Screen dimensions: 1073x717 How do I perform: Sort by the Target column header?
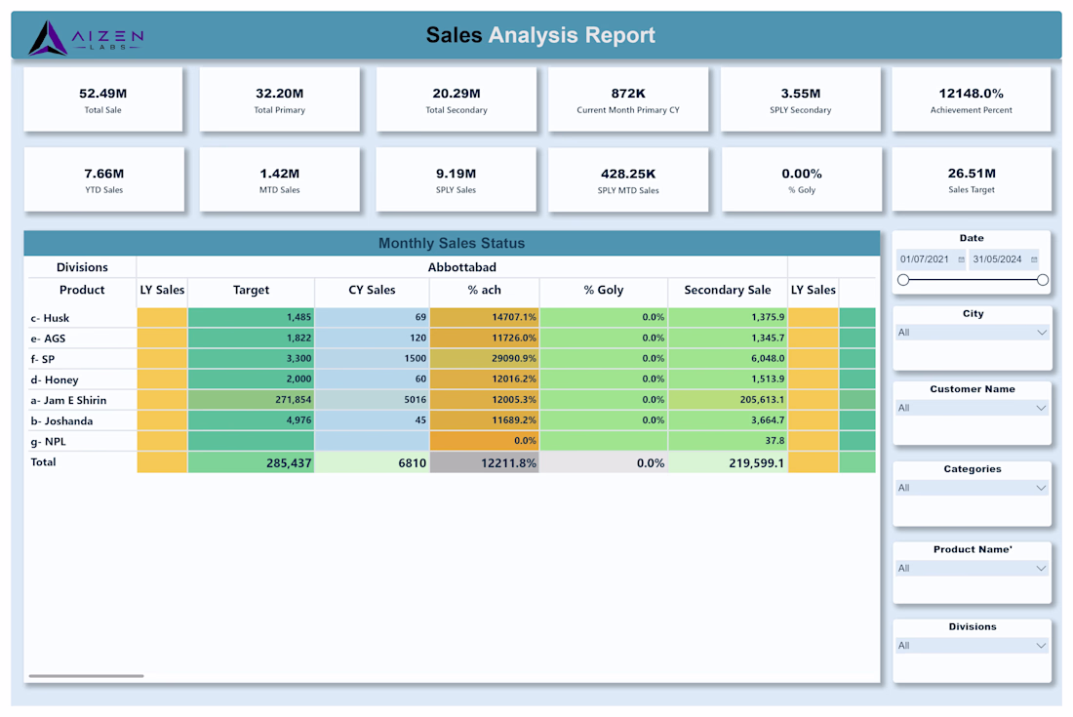pyautogui.click(x=251, y=290)
